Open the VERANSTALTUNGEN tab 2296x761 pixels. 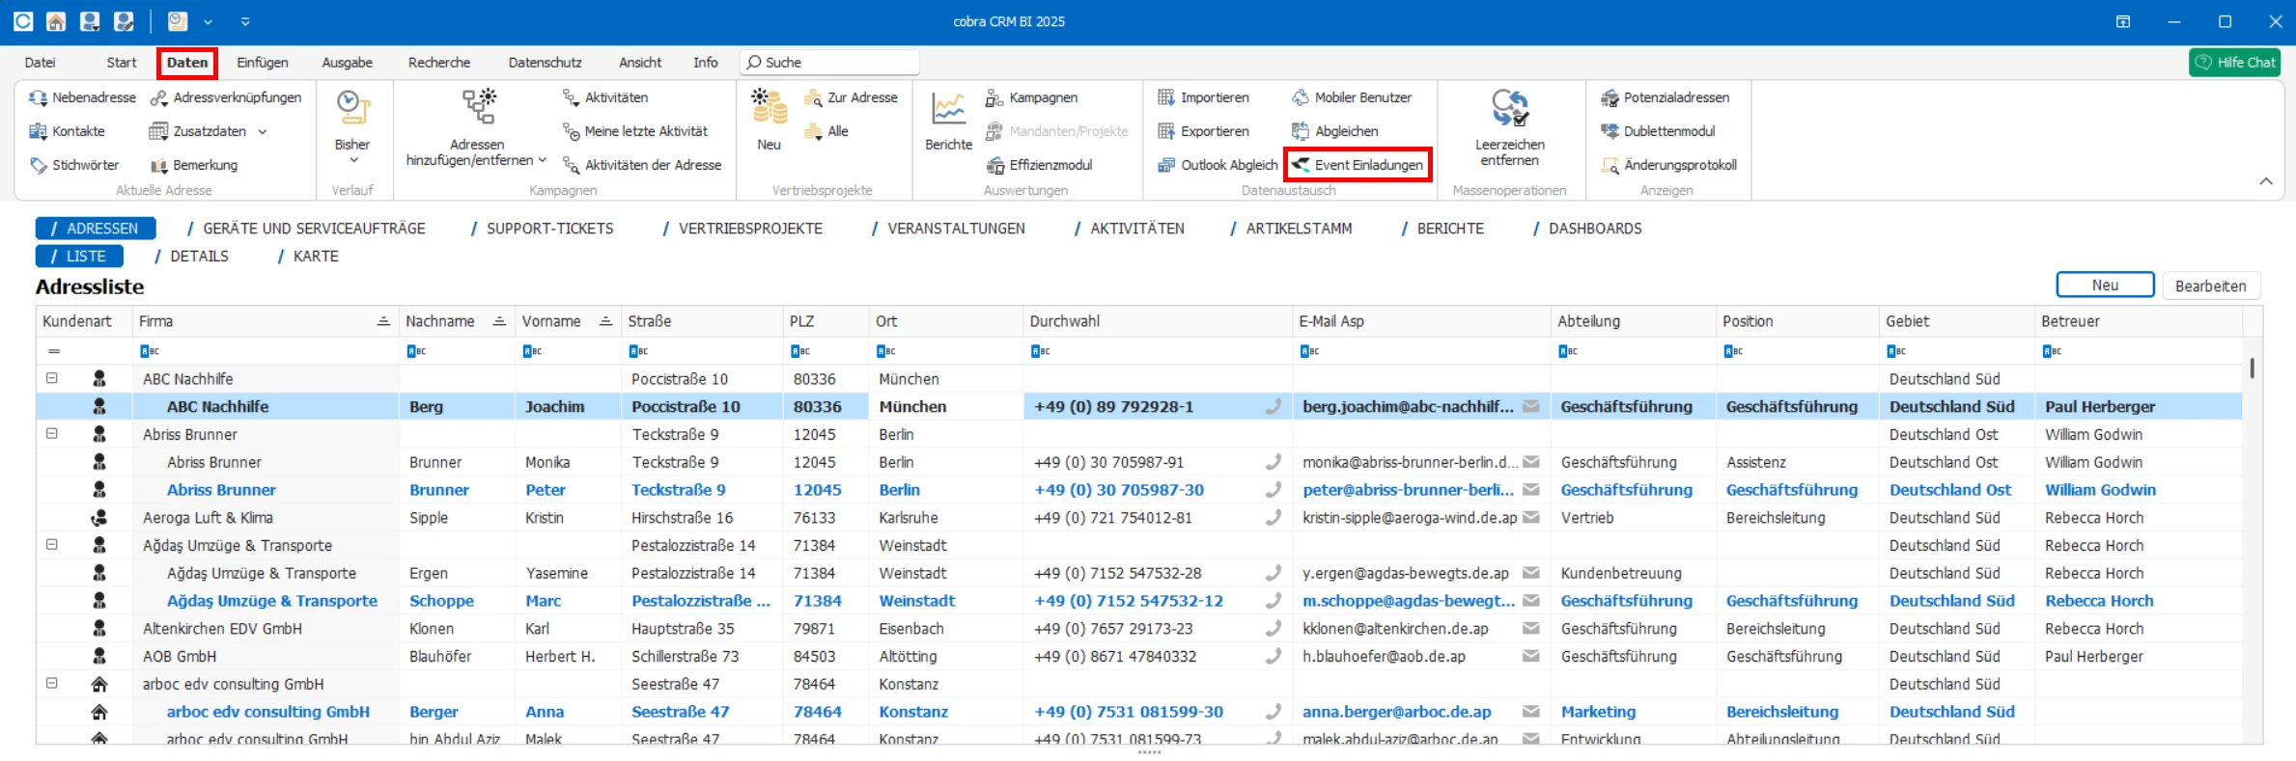point(955,229)
